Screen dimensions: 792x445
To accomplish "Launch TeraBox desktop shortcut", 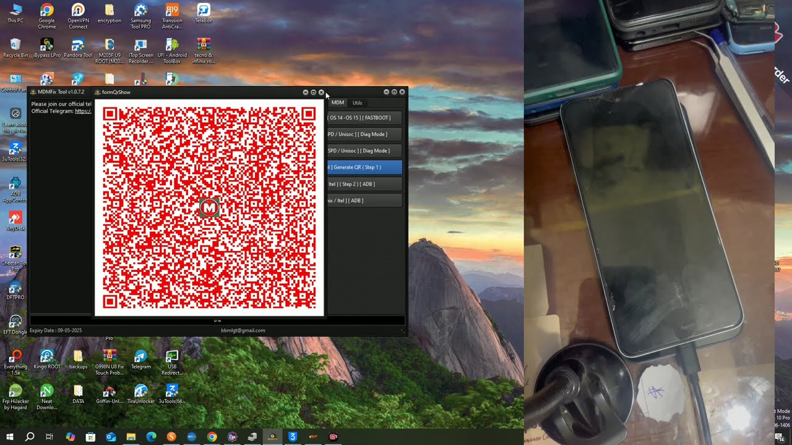I will (x=203, y=14).
